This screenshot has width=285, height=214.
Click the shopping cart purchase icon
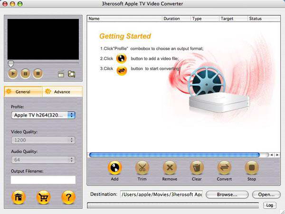click(43, 197)
